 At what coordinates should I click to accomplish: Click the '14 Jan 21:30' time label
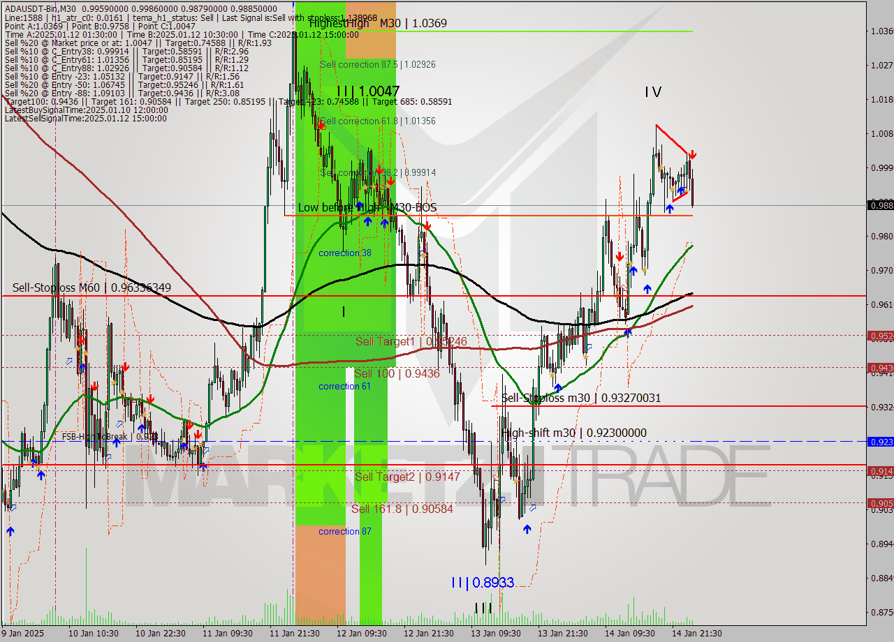coord(696,634)
